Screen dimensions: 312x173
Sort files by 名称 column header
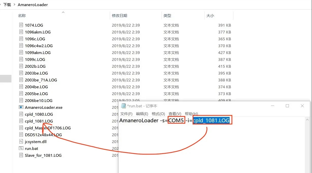click(x=22, y=16)
